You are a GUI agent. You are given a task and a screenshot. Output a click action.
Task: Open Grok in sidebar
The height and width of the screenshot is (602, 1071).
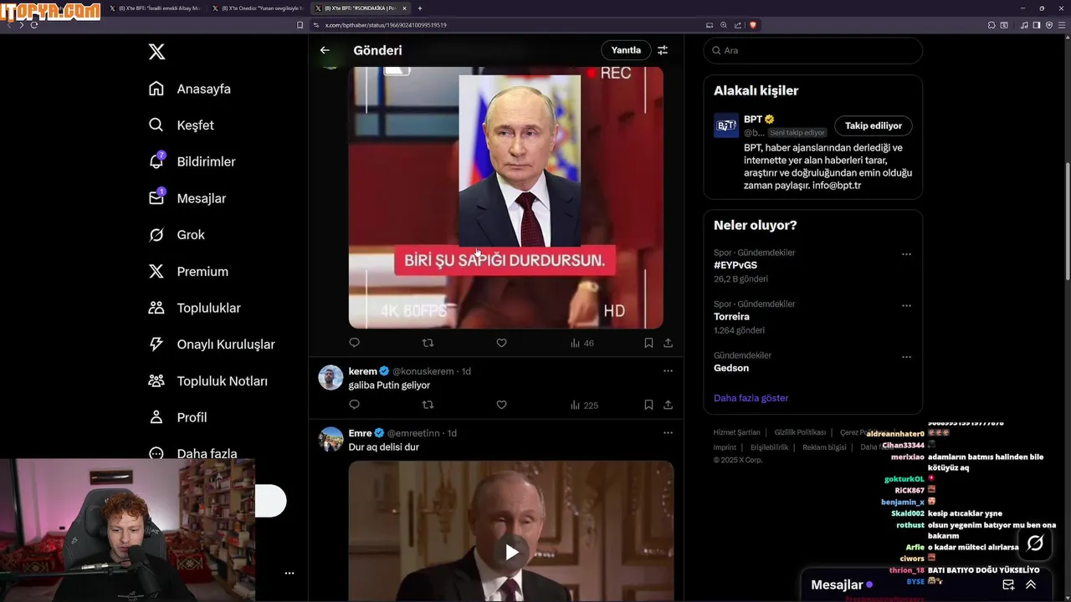(x=177, y=235)
